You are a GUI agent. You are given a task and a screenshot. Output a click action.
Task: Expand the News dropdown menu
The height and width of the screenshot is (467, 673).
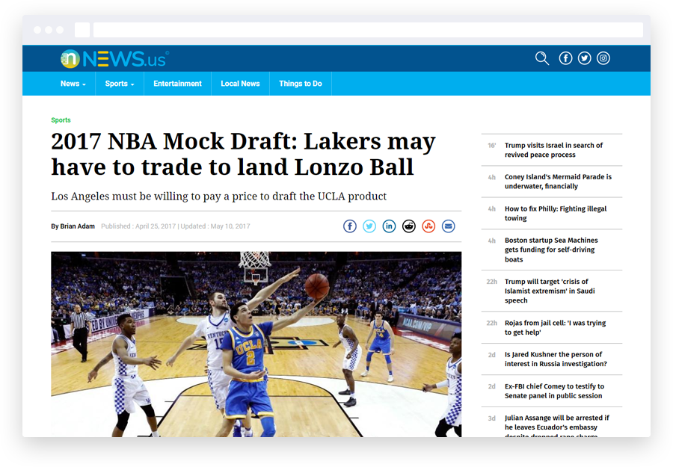pos(73,84)
